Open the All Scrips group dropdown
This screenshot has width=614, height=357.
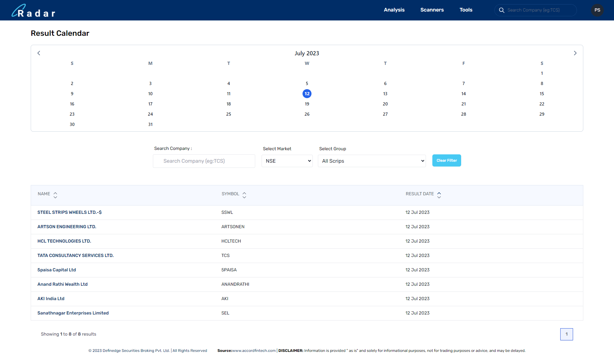[x=372, y=161]
